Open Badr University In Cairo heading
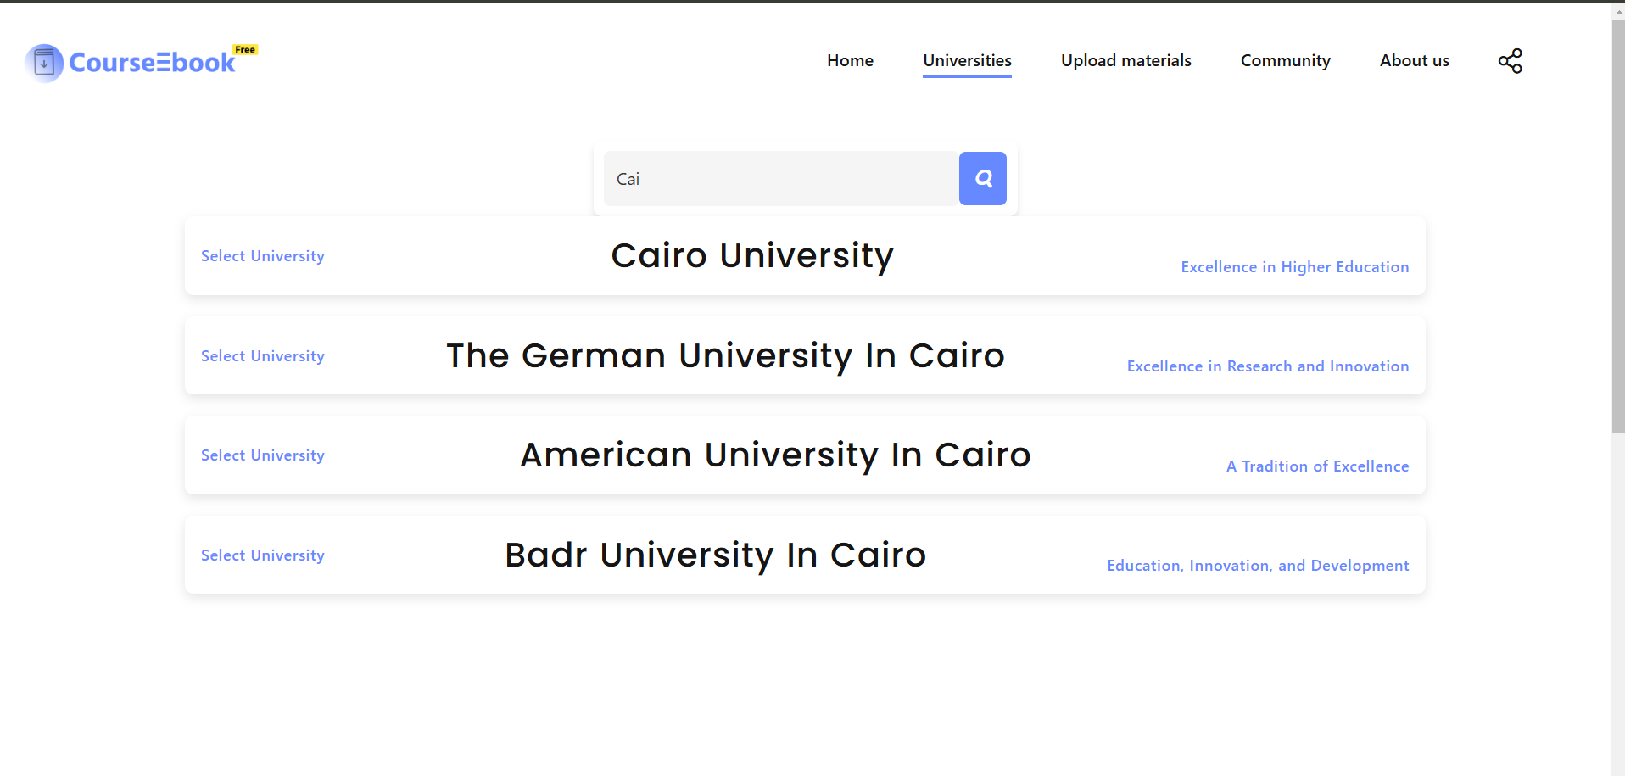 coord(715,555)
